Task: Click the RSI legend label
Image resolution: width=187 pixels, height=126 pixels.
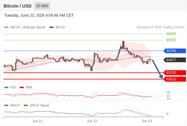Action: coord(13,88)
